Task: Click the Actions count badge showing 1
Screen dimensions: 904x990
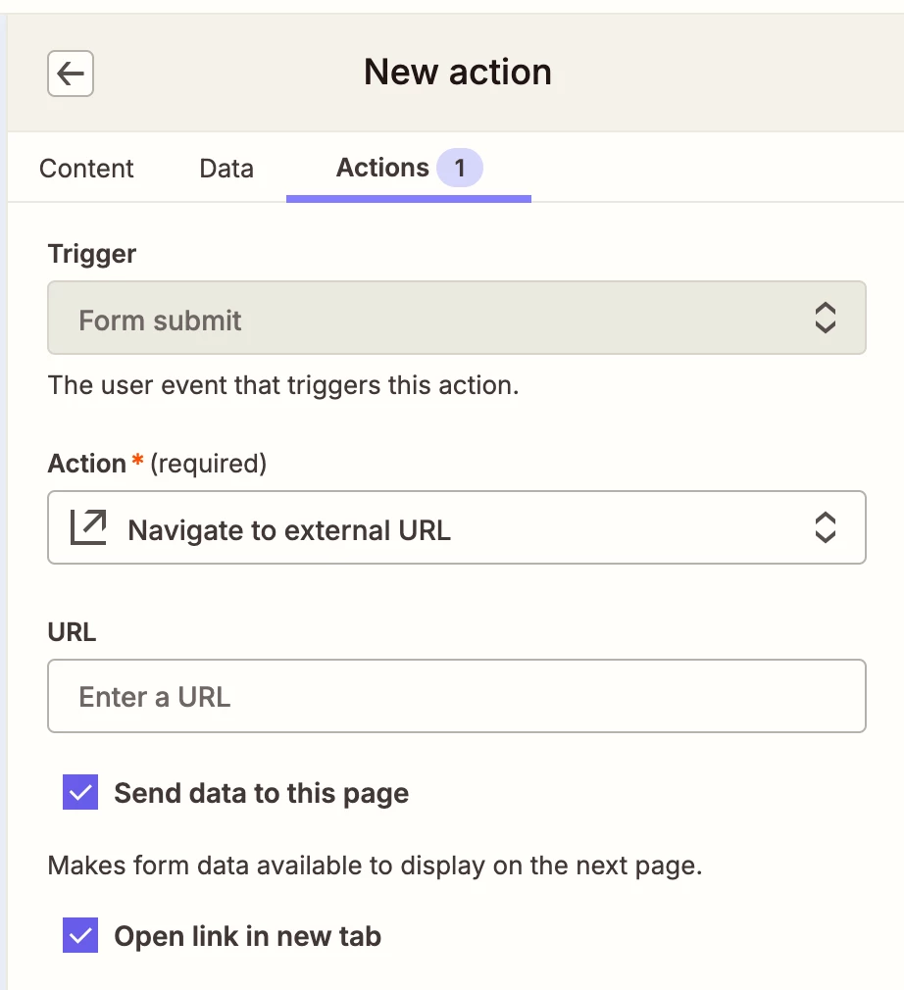Action: pyautogui.click(x=460, y=168)
